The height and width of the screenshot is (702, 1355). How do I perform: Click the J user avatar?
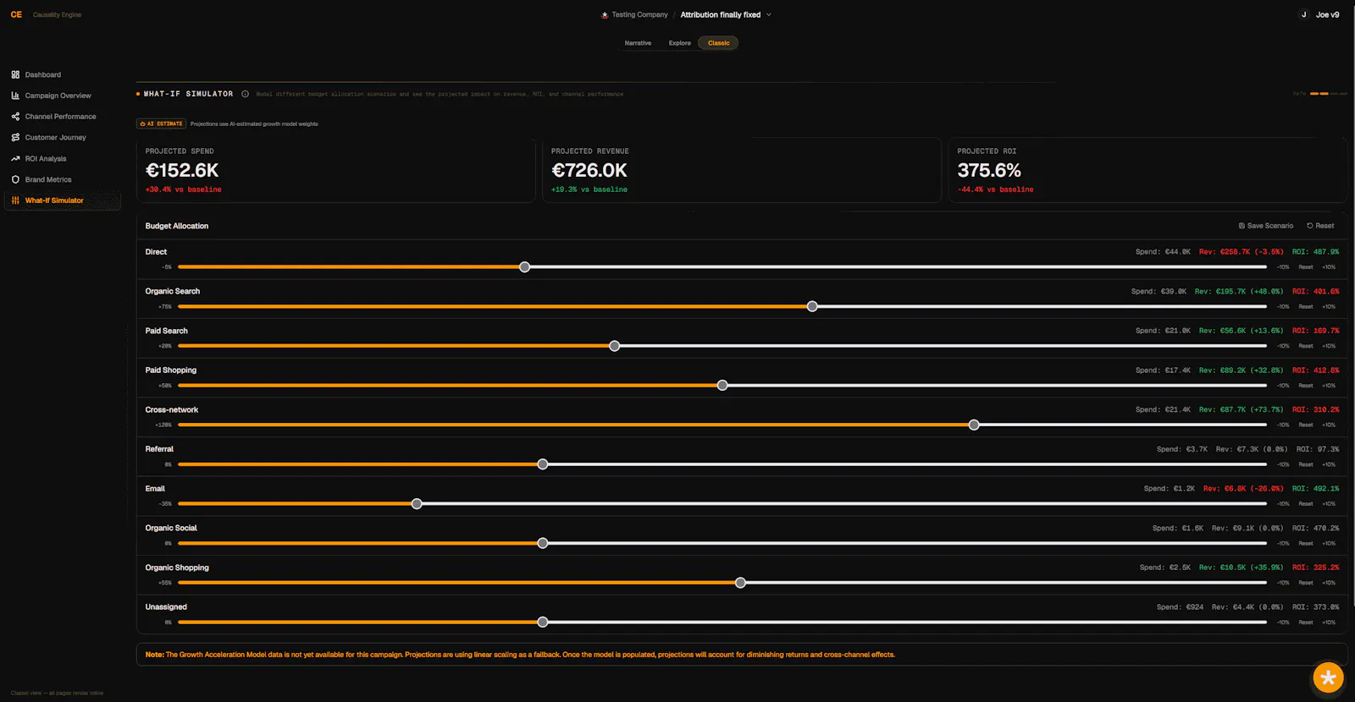point(1303,14)
